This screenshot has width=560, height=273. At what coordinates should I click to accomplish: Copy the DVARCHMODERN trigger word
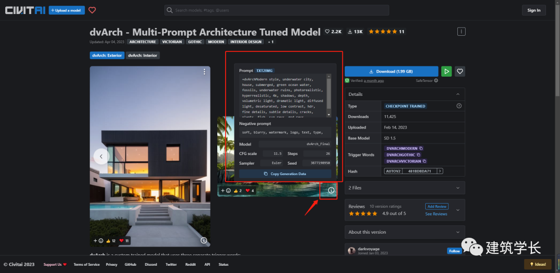[x=421, y=148]
